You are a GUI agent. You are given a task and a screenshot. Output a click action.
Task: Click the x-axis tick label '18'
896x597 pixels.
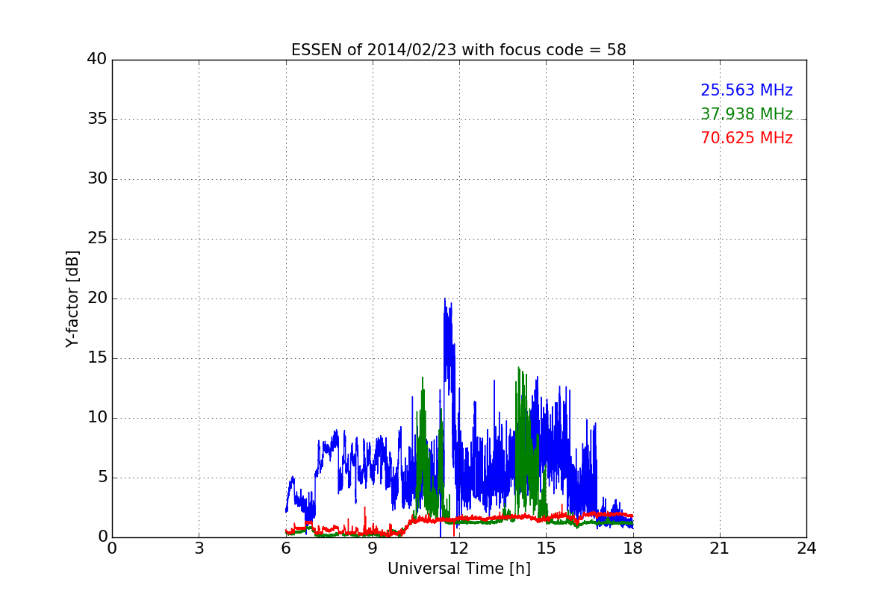point(632,548)
